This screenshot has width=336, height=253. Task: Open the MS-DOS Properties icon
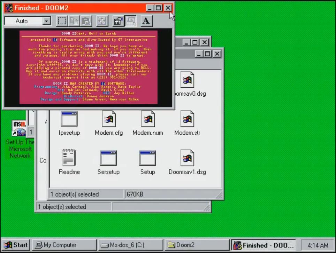pyautogui.click(x=117, y=21)
